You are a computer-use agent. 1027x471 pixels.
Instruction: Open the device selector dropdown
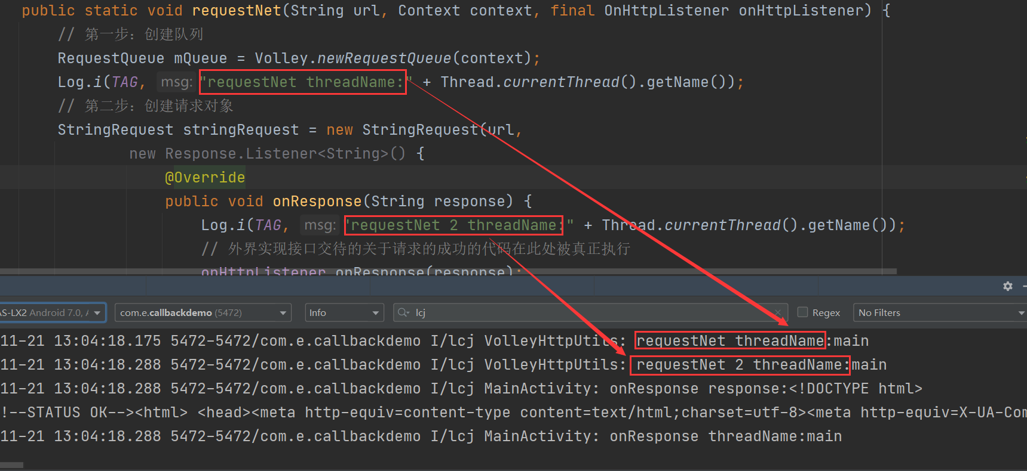coord(53,312)
